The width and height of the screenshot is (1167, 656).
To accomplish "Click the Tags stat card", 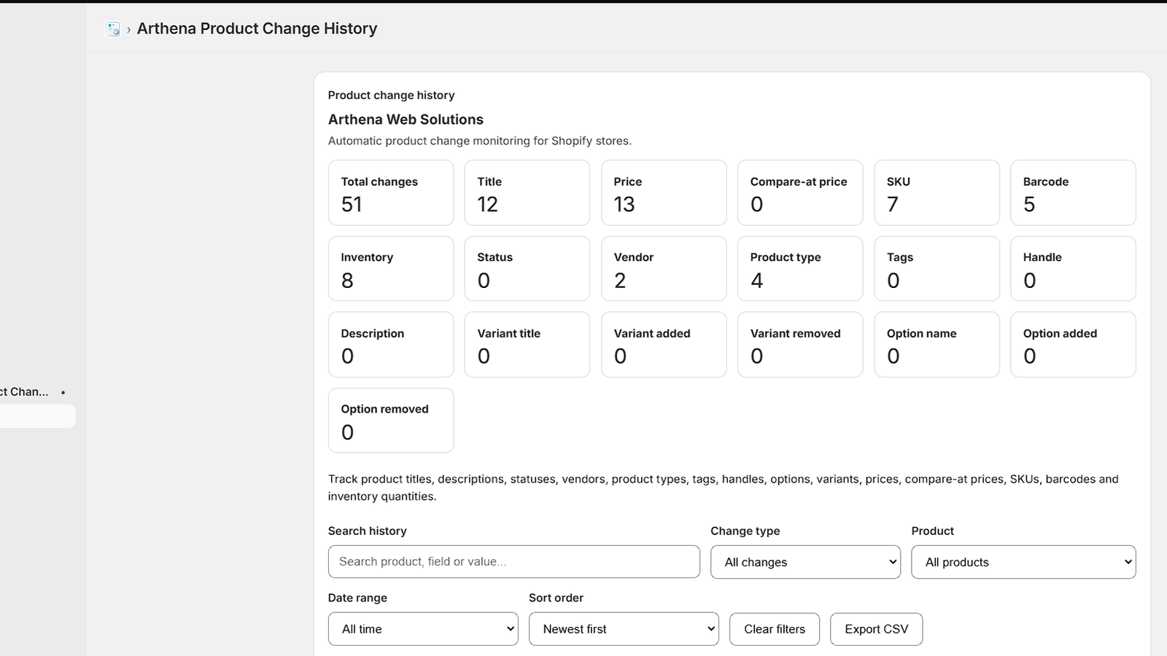I will click(937, 269).
